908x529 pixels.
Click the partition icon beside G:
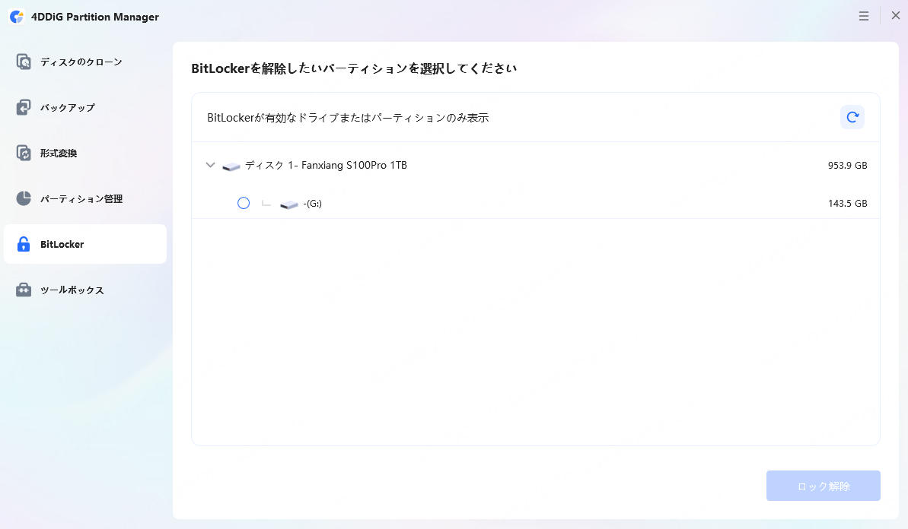[x=288, y=203]
